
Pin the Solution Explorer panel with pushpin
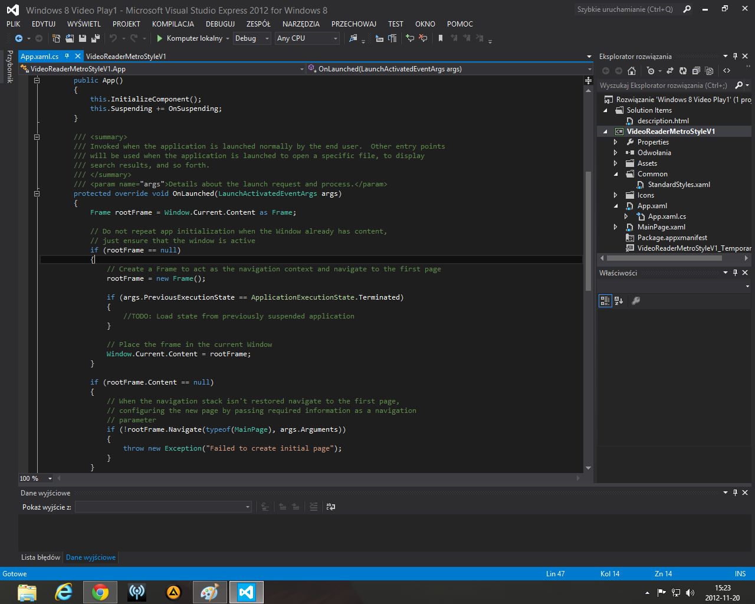click(735, 56)
